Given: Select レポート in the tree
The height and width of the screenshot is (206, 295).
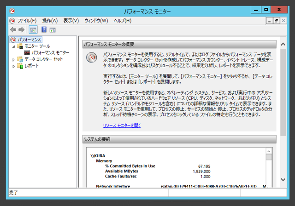Looking at the screenshot, I should click(x=31, y=66).
